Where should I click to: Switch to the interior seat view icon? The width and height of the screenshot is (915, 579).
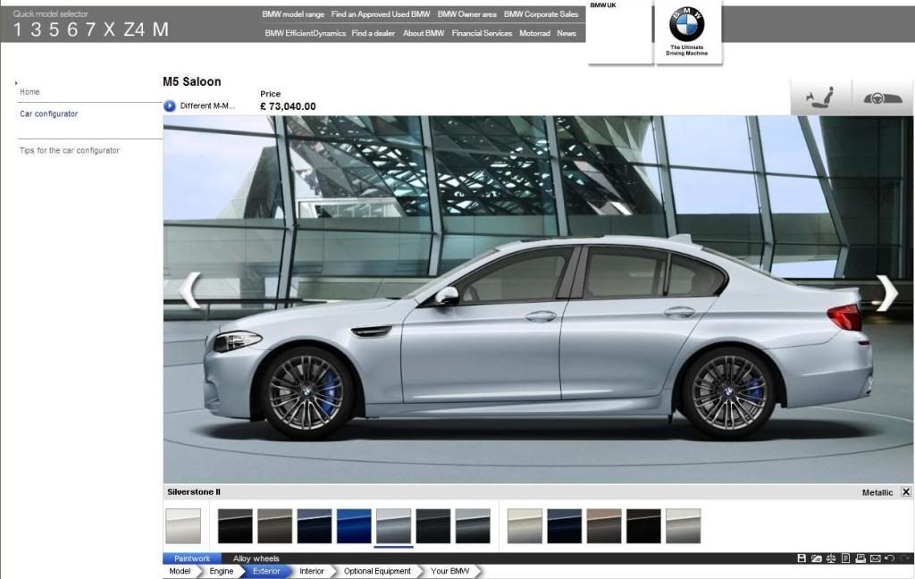click(x=820, y=96)
